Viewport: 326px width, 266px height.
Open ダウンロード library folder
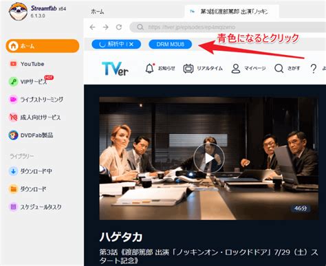click(33, 189)
